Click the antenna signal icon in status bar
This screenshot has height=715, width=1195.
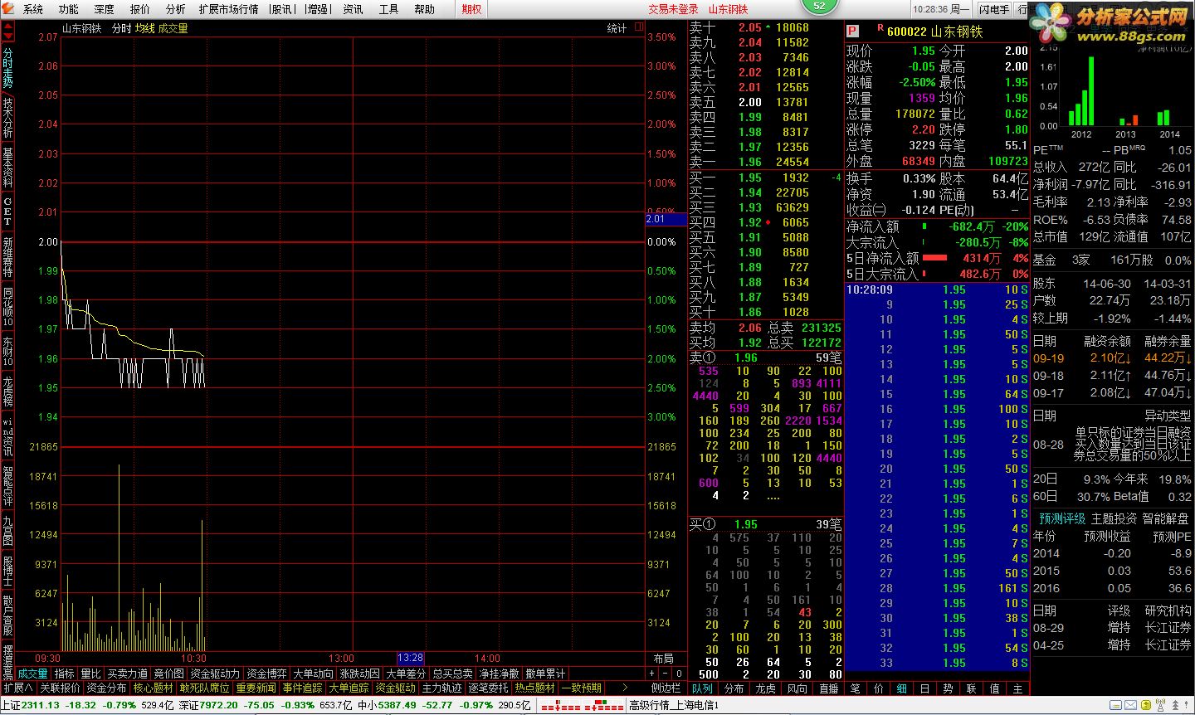click(x=1160, y=705)
